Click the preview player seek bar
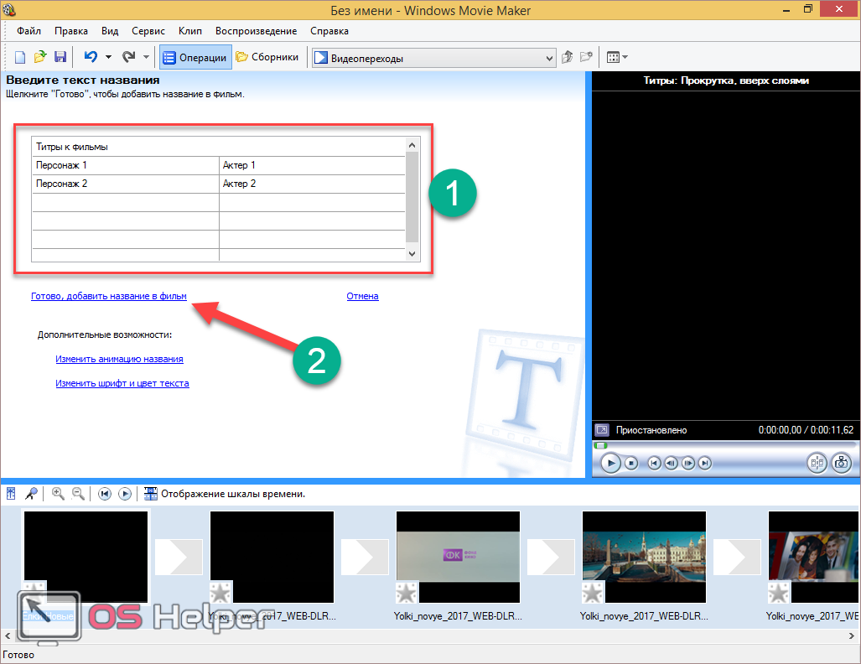 tap(724, 445)
